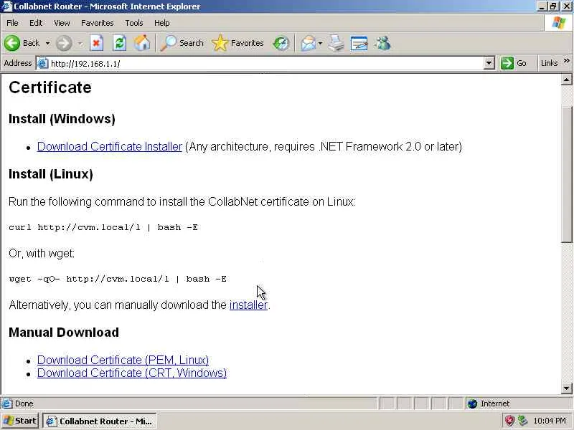Click the Forward arrow button
Viewport: 574px width, 430px height.
(64, 43)
